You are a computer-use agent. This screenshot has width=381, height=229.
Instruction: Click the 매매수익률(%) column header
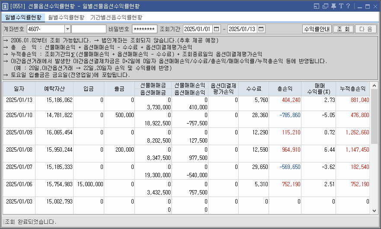[x=319, y=89]
